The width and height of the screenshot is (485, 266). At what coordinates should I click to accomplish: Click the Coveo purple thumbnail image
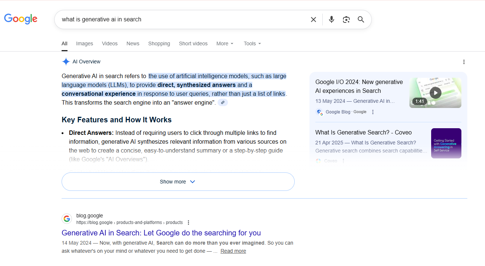(x=446, y=143)
